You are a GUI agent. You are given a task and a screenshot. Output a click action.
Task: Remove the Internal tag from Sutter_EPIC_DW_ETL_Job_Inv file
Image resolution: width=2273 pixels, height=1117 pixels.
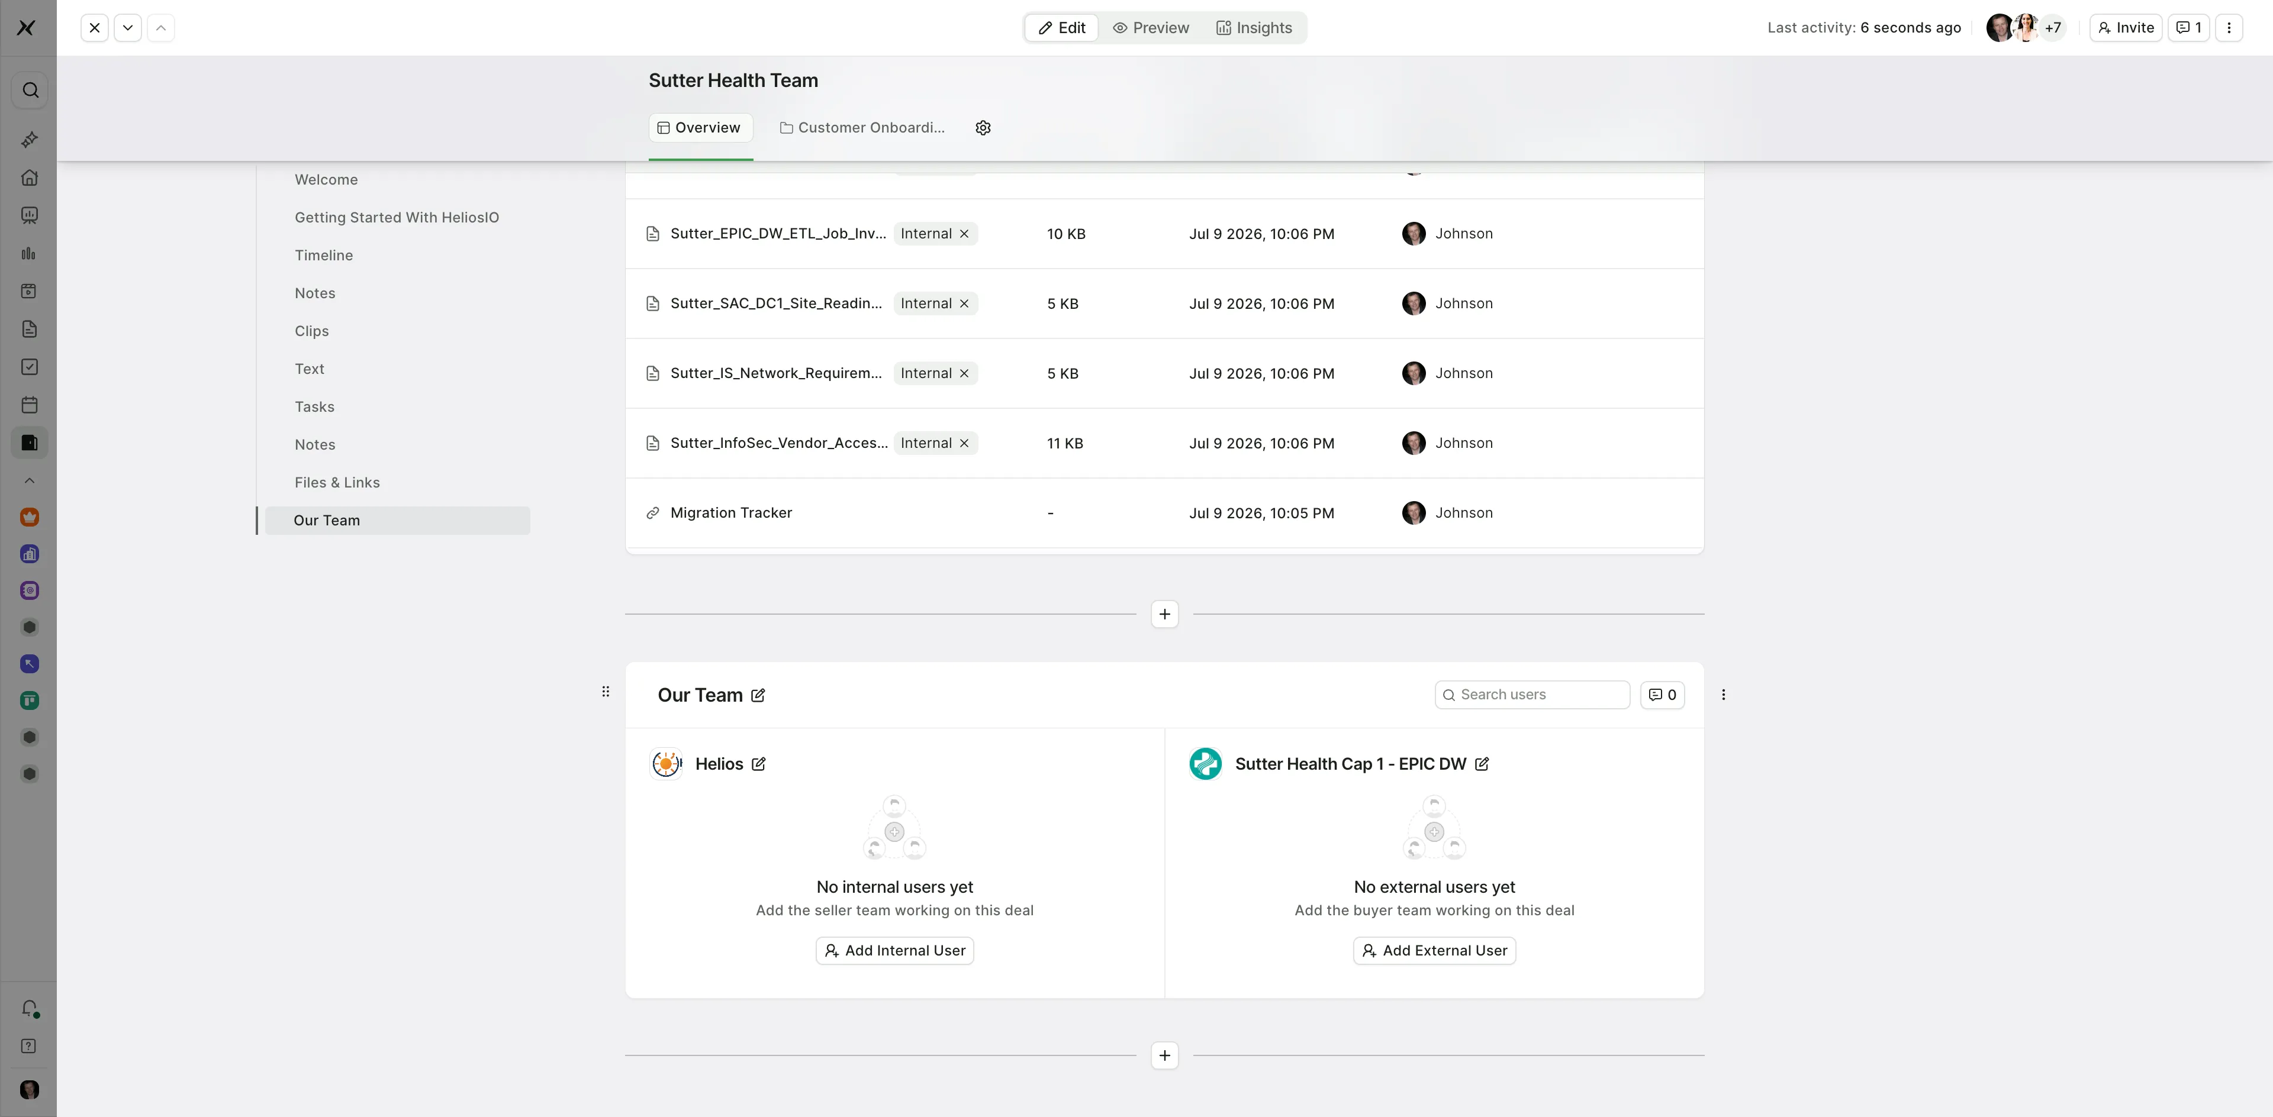[964, 234]
